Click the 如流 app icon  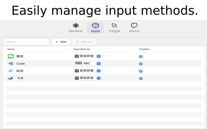tap(11, 71)
